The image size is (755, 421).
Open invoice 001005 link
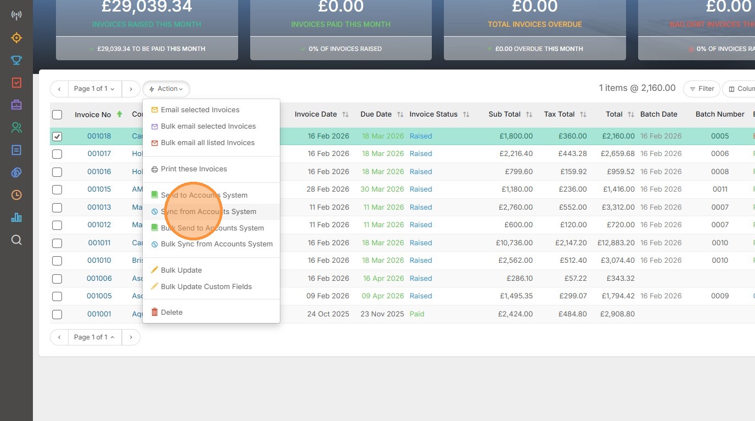click(x=99, y=296)
